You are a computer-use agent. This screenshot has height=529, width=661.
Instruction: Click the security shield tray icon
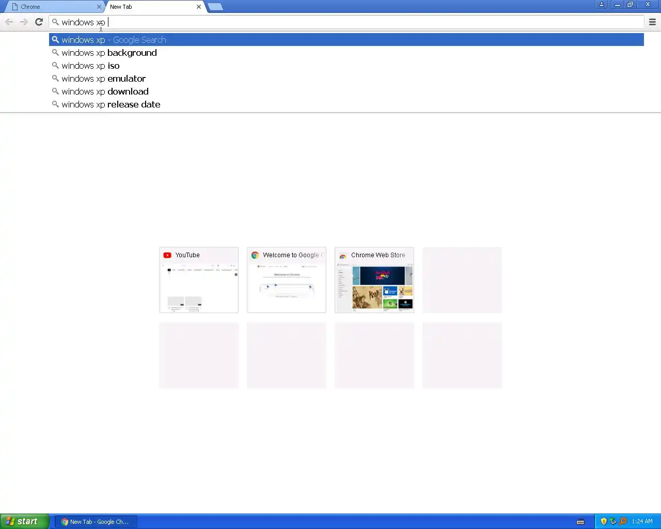click(x=604, y=521)
